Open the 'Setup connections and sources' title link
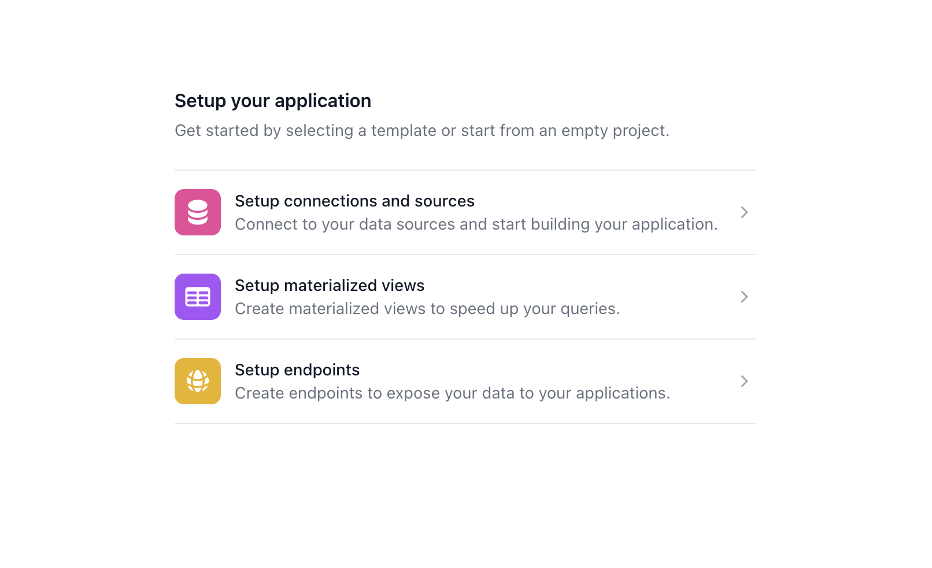The image size is (932, 568). click(354, 201)
